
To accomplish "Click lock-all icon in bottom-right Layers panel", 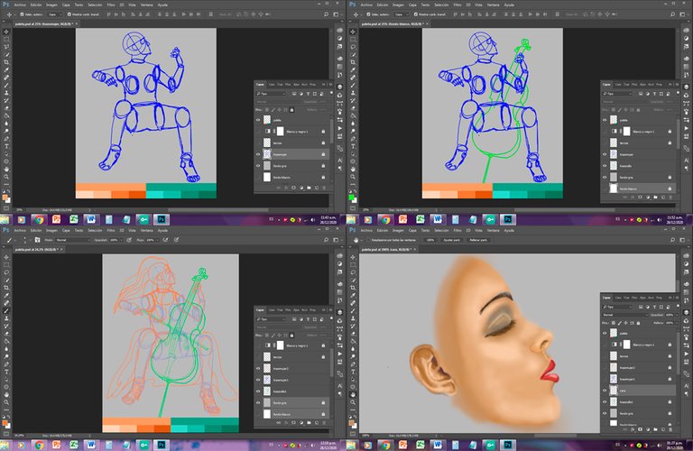I will [x=638, y=323].
